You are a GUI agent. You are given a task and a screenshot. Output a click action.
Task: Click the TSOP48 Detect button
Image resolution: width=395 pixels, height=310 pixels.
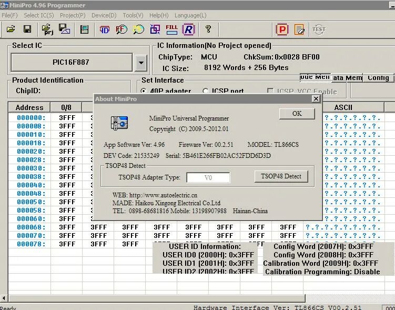[x=281, y=176]
